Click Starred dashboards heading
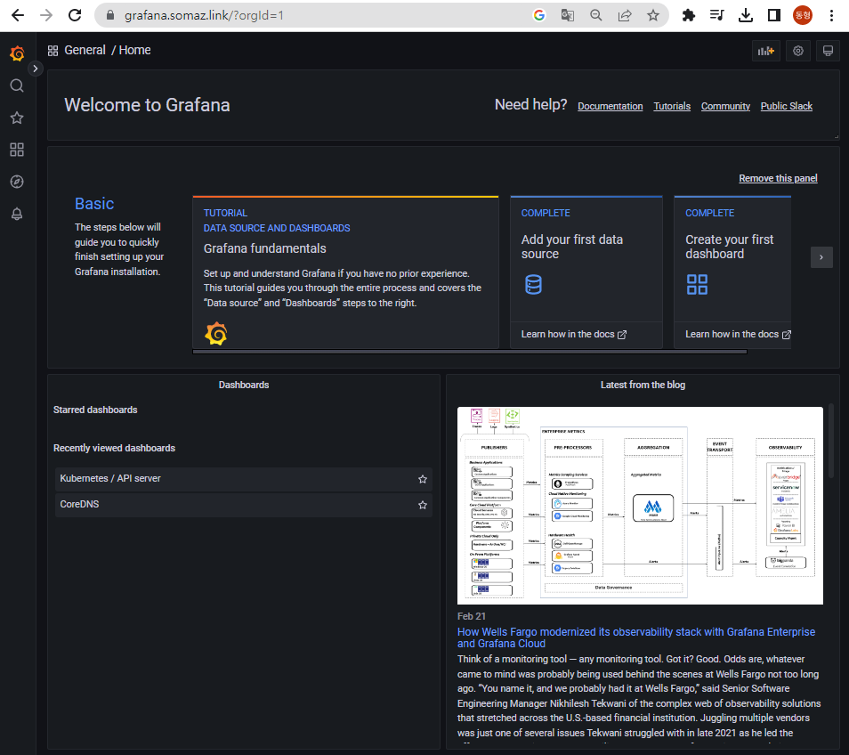This screenshot has width=849, height=755. click(x=95, y=410)
